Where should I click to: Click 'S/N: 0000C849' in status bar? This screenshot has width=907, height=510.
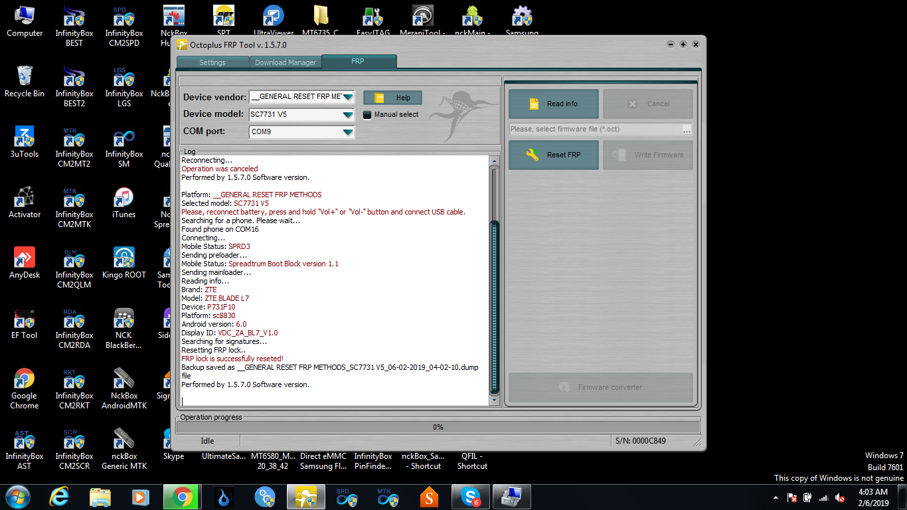point(640,441)
